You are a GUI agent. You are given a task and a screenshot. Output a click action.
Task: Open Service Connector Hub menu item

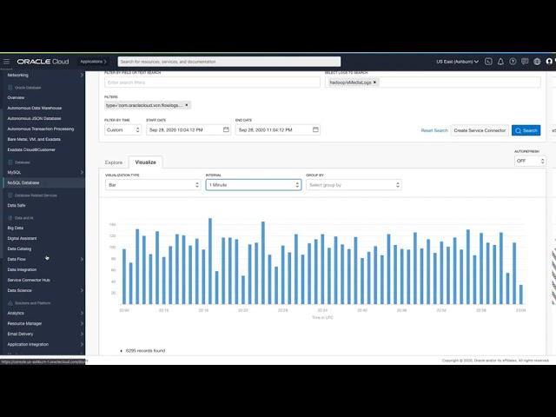(x=29, y=280)
